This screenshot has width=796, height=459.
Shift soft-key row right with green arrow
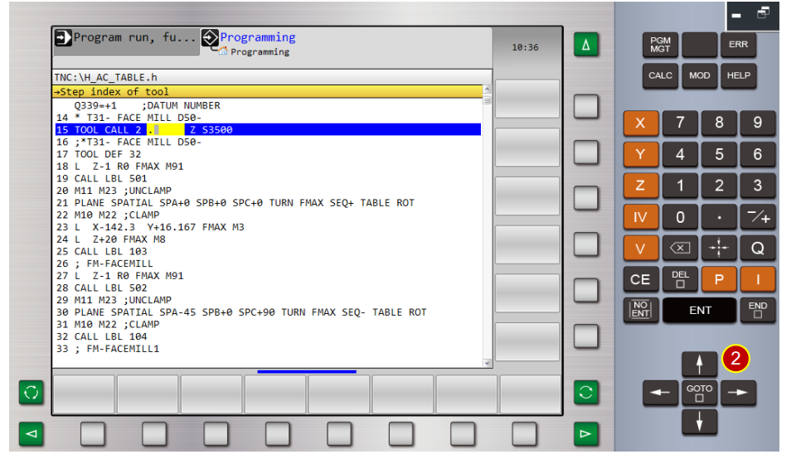click(586, 433)
